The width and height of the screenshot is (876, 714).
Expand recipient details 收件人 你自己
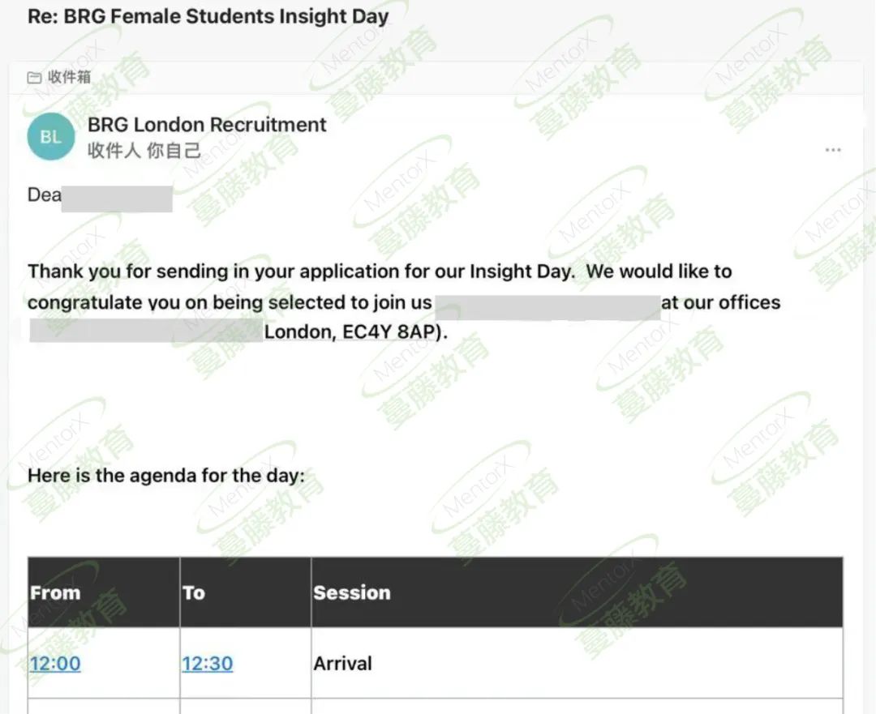click(144, 150)
